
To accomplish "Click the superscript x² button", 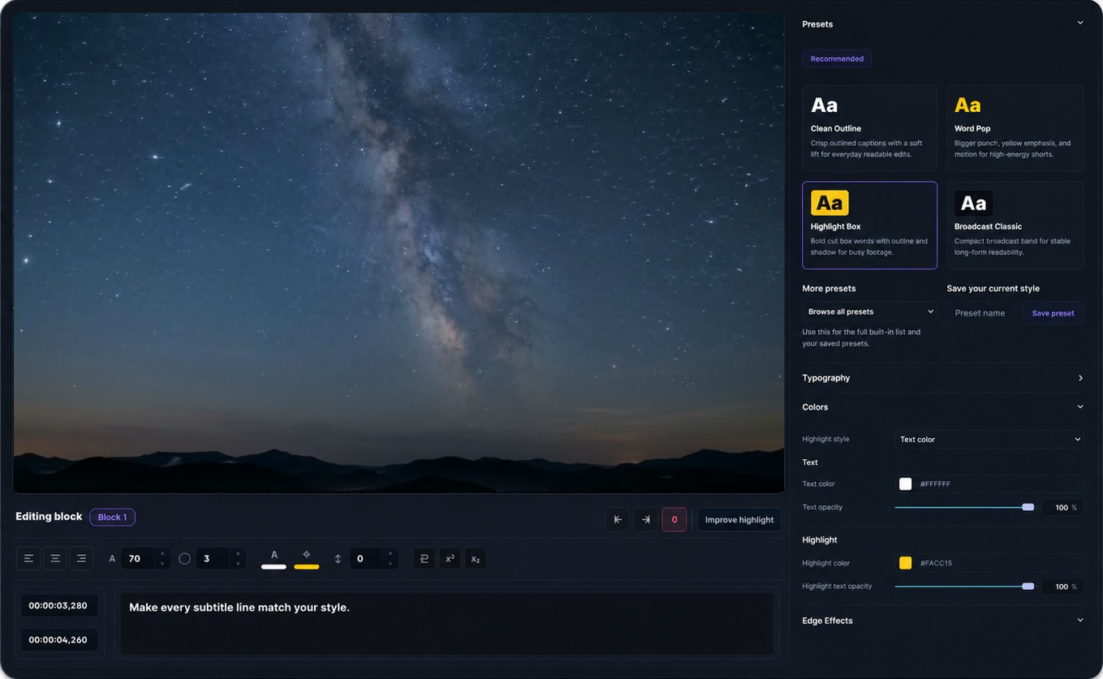I will point(449,558).
